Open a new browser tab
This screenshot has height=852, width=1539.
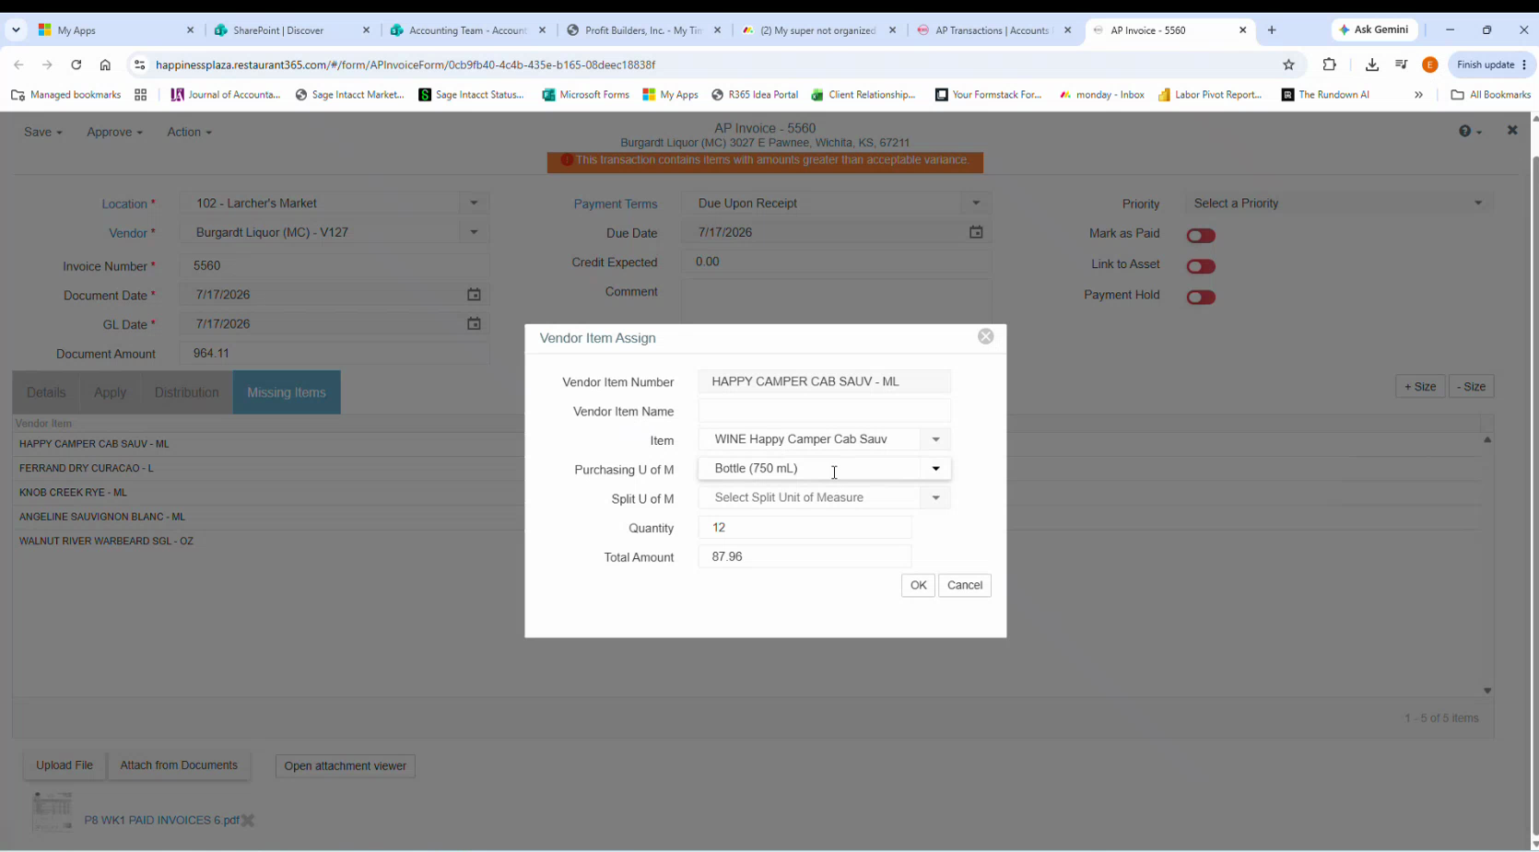(x=1272, y=29)
